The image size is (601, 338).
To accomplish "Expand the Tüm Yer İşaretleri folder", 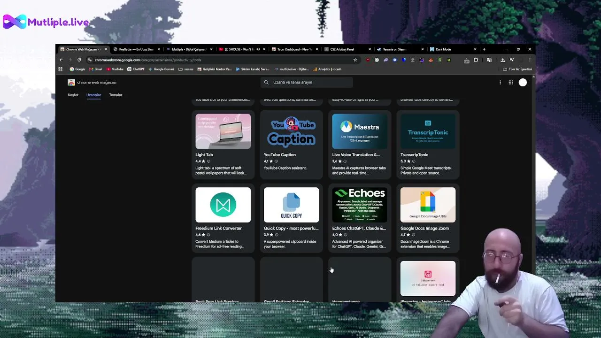I will [x=517, y=69].
